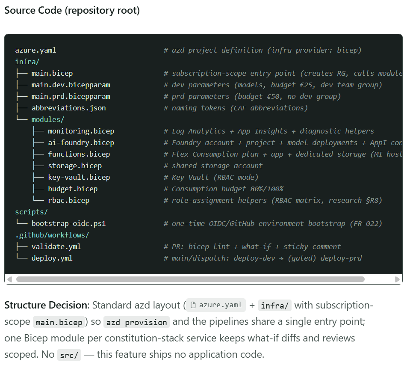Click the 'modules/' folder line
Image resolution: width=407 pixels, height=365 pixels.
click(x=48, y=119)
